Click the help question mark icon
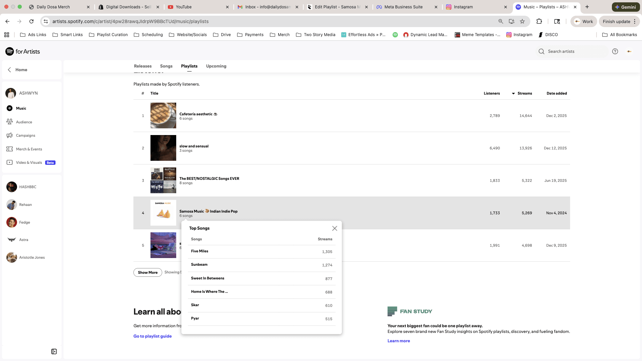This screenshot has width=642, height=361. (615, 51)
